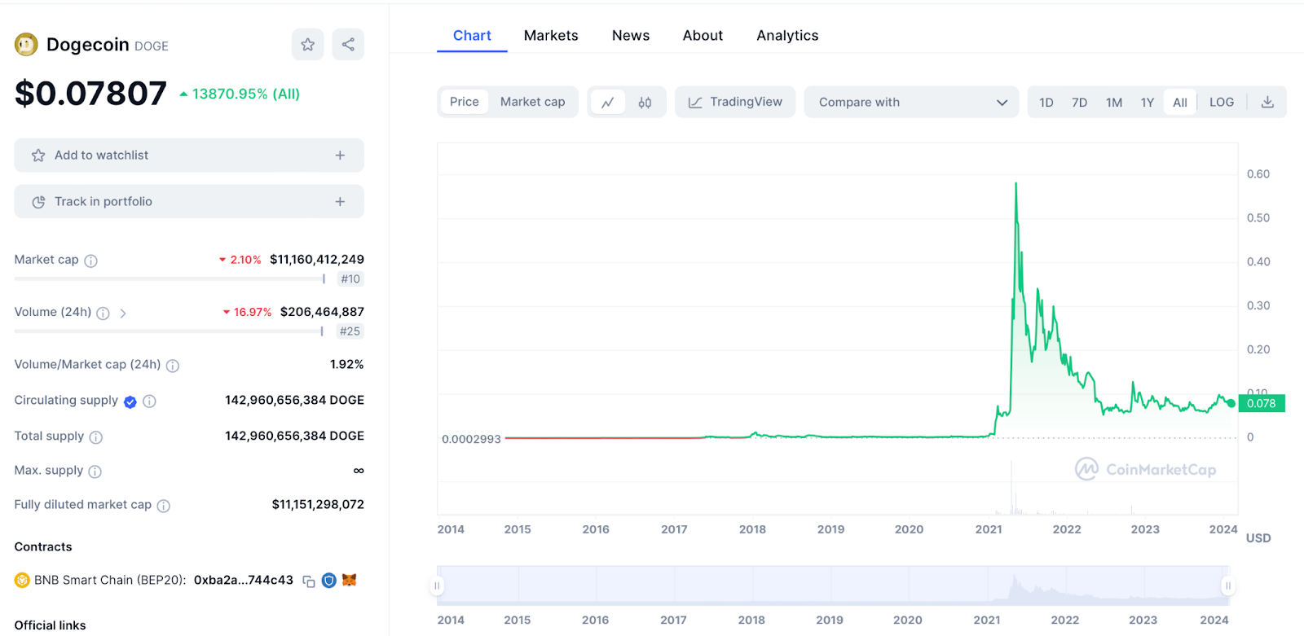The width and height of the screenshot is (1304, 636).
Task: Select the Price chart toggle
Action: pos(465,102)
